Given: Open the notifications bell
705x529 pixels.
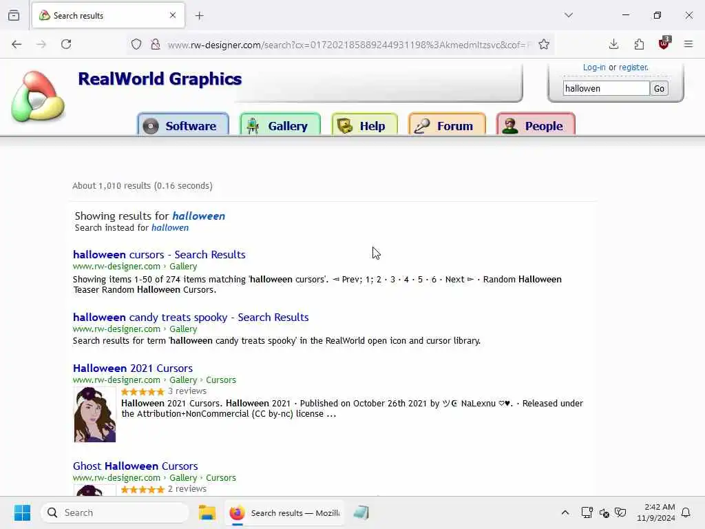Looking at the screenshot, I should (686, 512).
